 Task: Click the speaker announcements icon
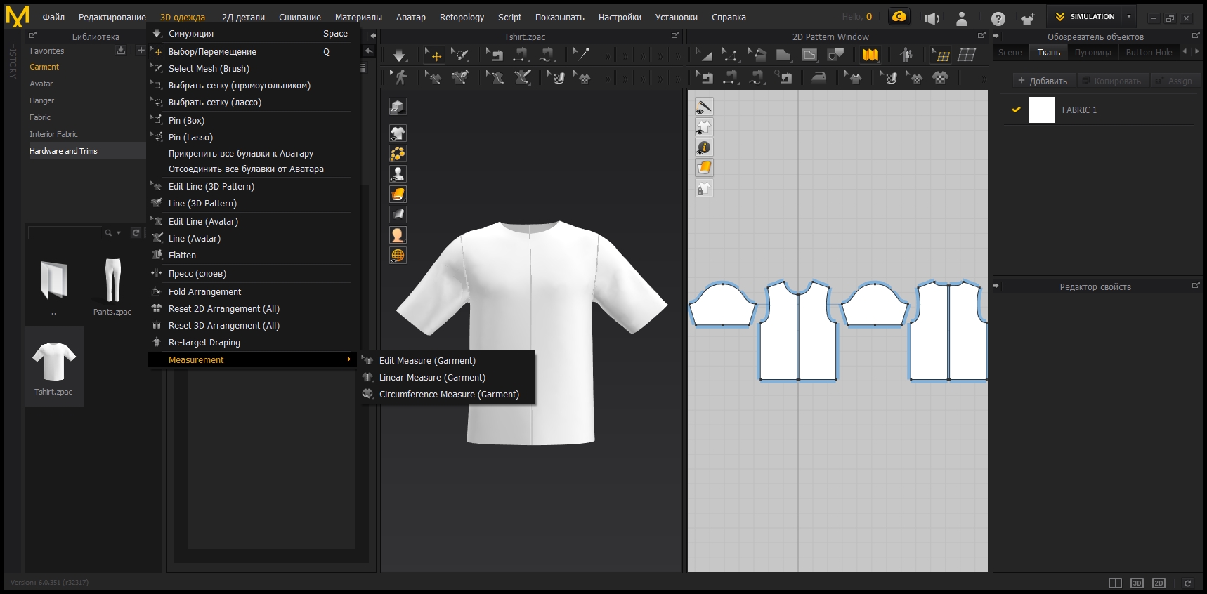(x=932, y=19)
